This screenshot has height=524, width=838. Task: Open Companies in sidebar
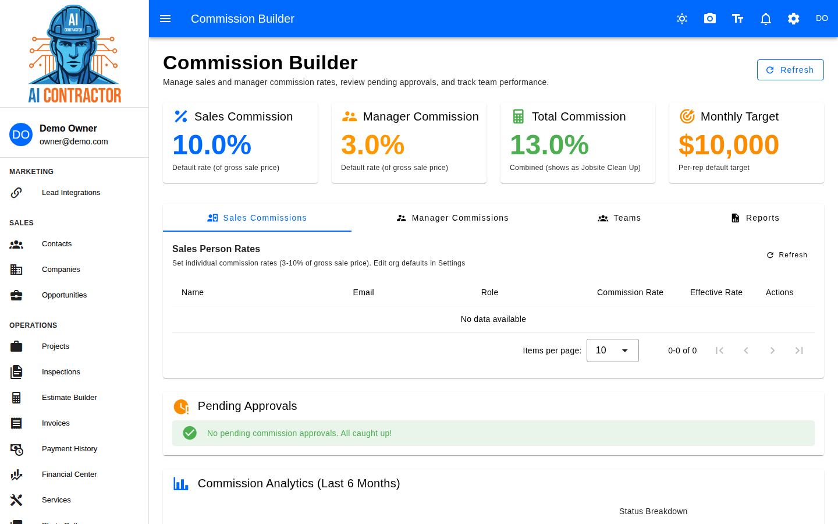[x=61, y=270]
